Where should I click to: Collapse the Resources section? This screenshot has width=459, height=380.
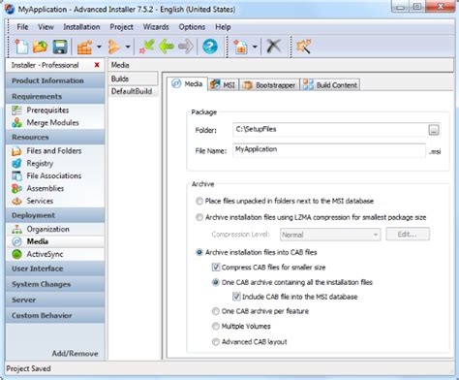click(x=55, y=138)
